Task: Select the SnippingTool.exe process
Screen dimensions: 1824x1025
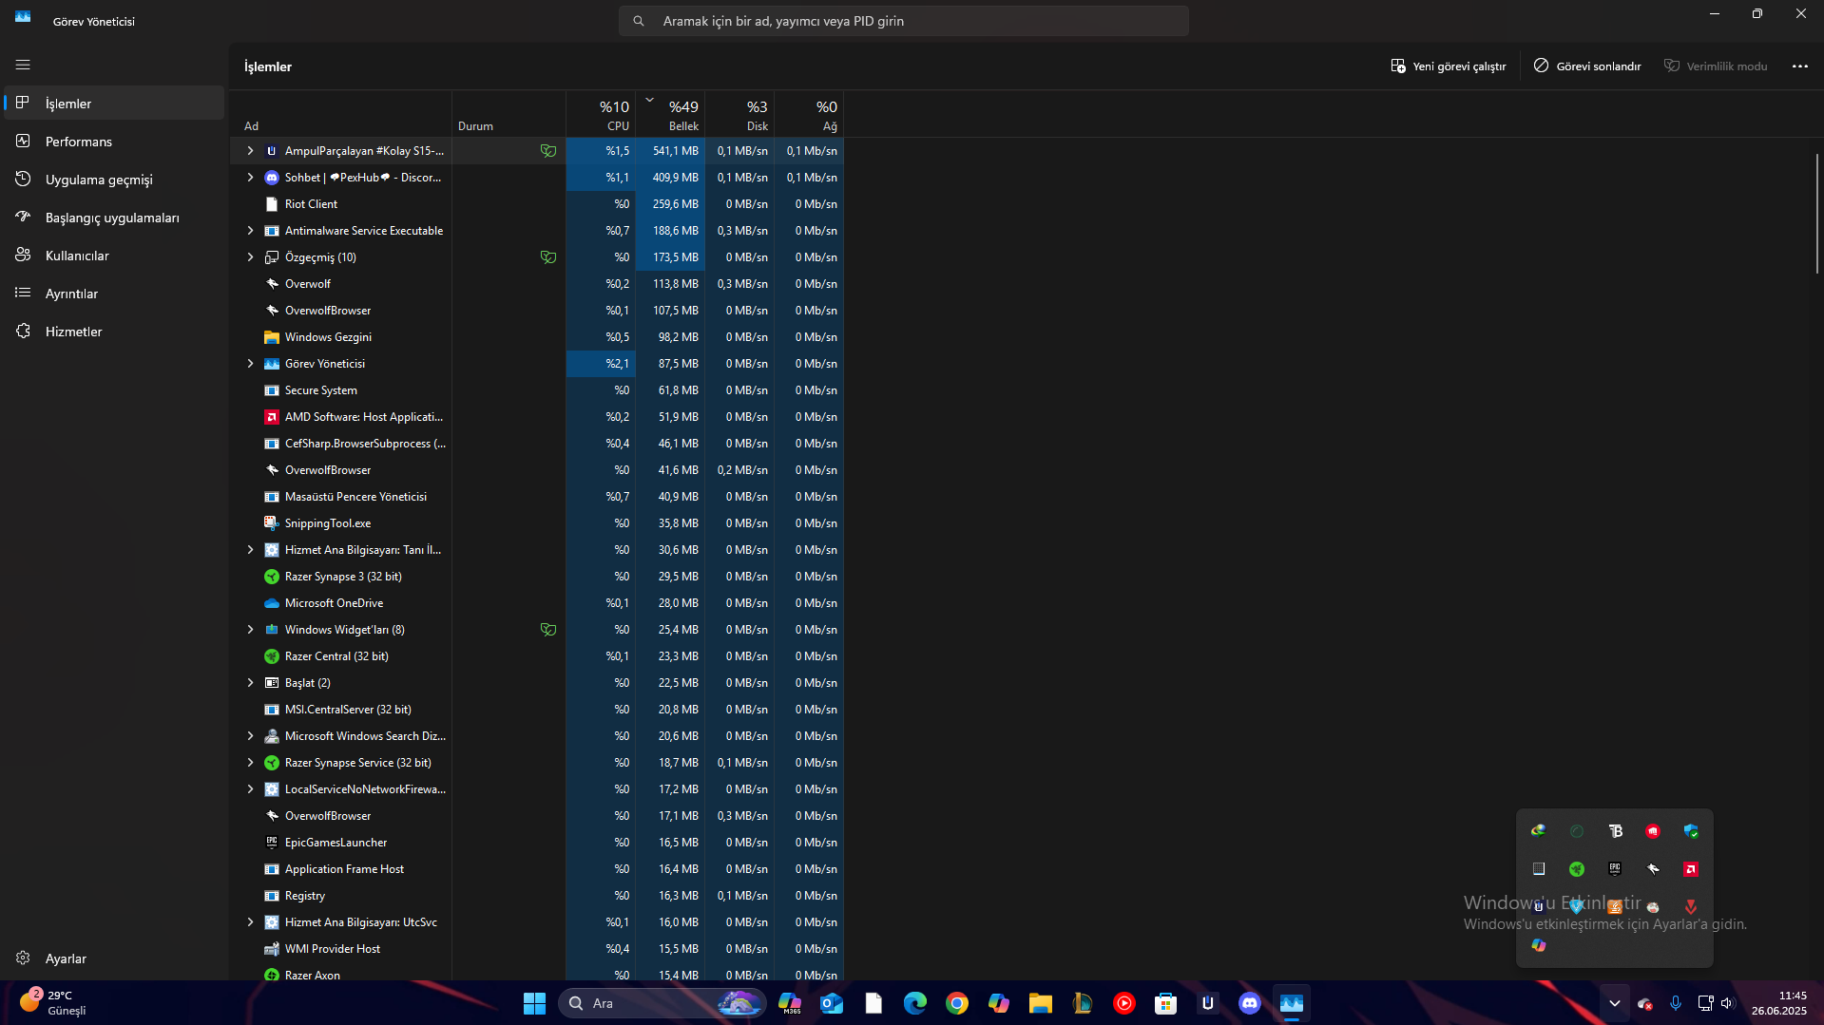Action: [x=537, y=523]
